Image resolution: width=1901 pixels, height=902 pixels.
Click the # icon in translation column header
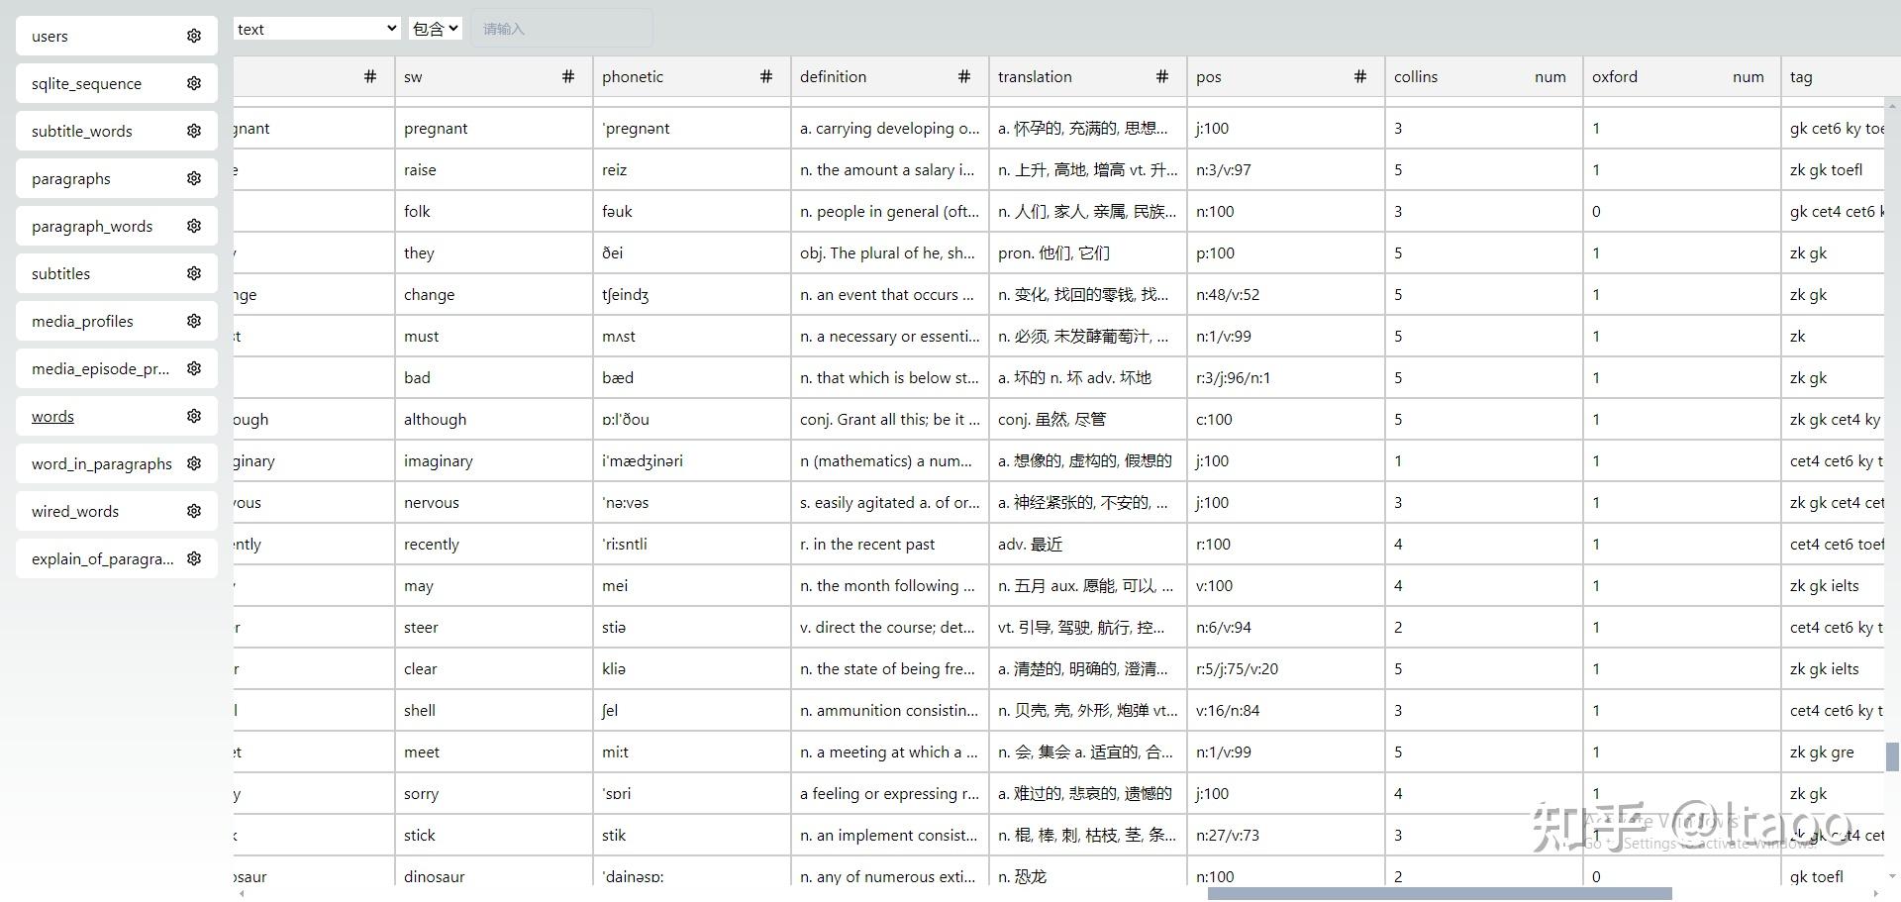coord(1162,76)
